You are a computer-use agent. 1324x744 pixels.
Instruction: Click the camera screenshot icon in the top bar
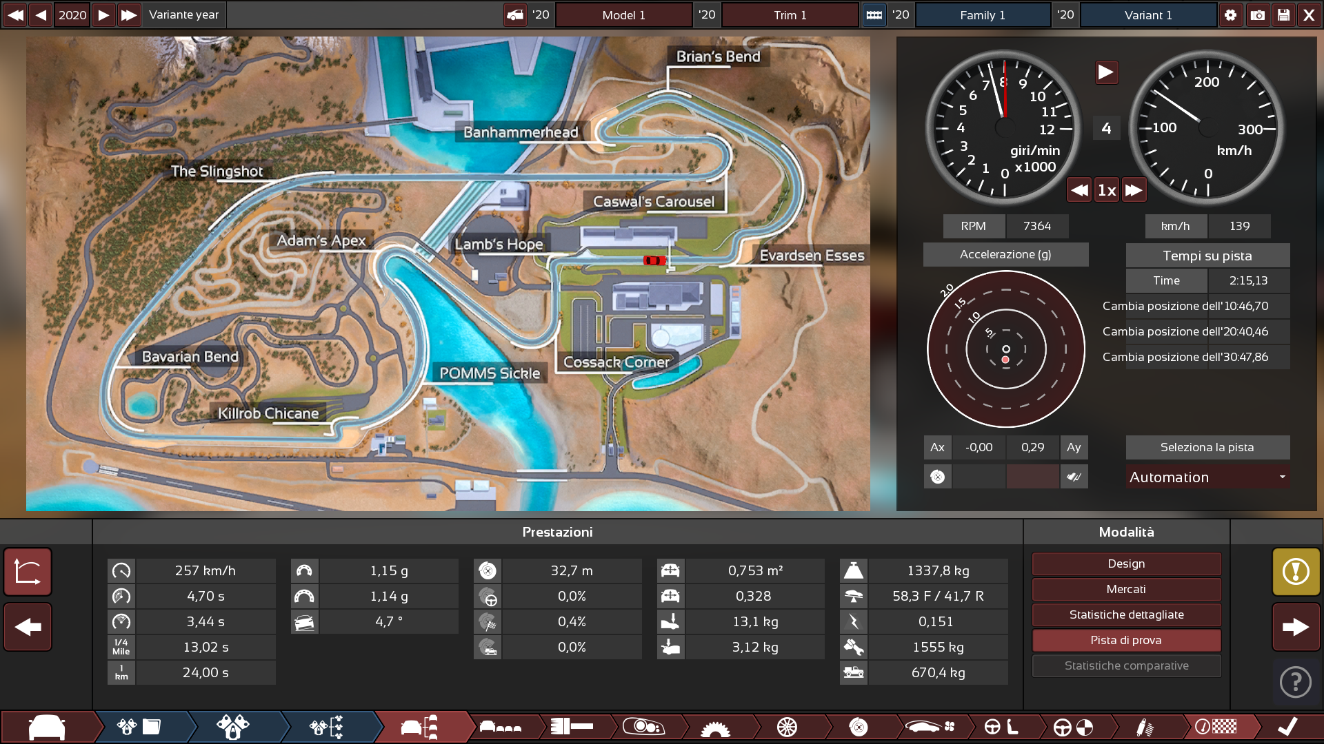click(1257, 14)
